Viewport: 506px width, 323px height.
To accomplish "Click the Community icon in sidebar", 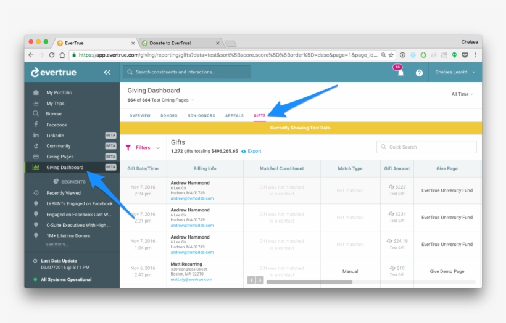I will point(36,146).
